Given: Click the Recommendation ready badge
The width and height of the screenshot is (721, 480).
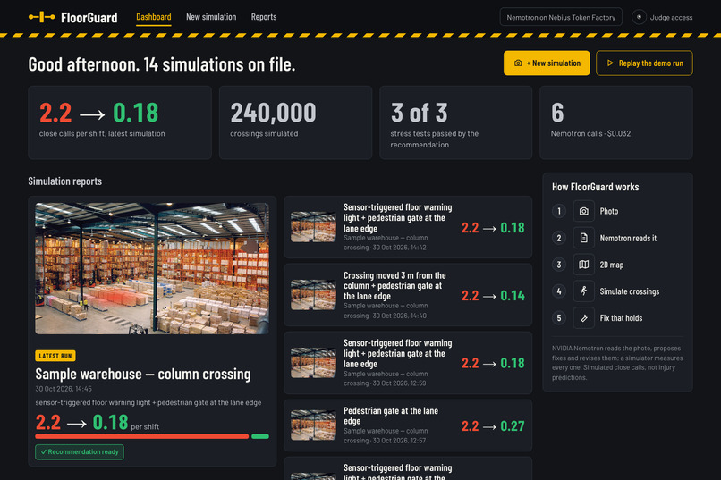Looking at the screenshot, I should (x=80, y=452).
